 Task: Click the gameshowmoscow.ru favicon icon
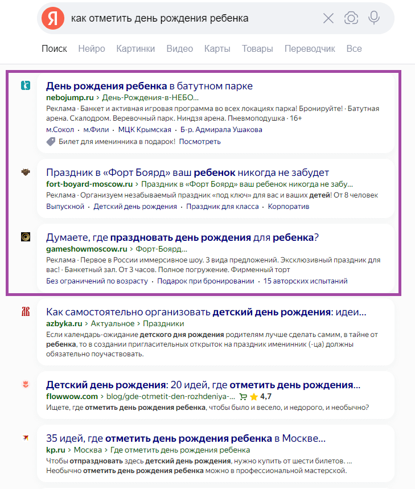coord(26,237)
